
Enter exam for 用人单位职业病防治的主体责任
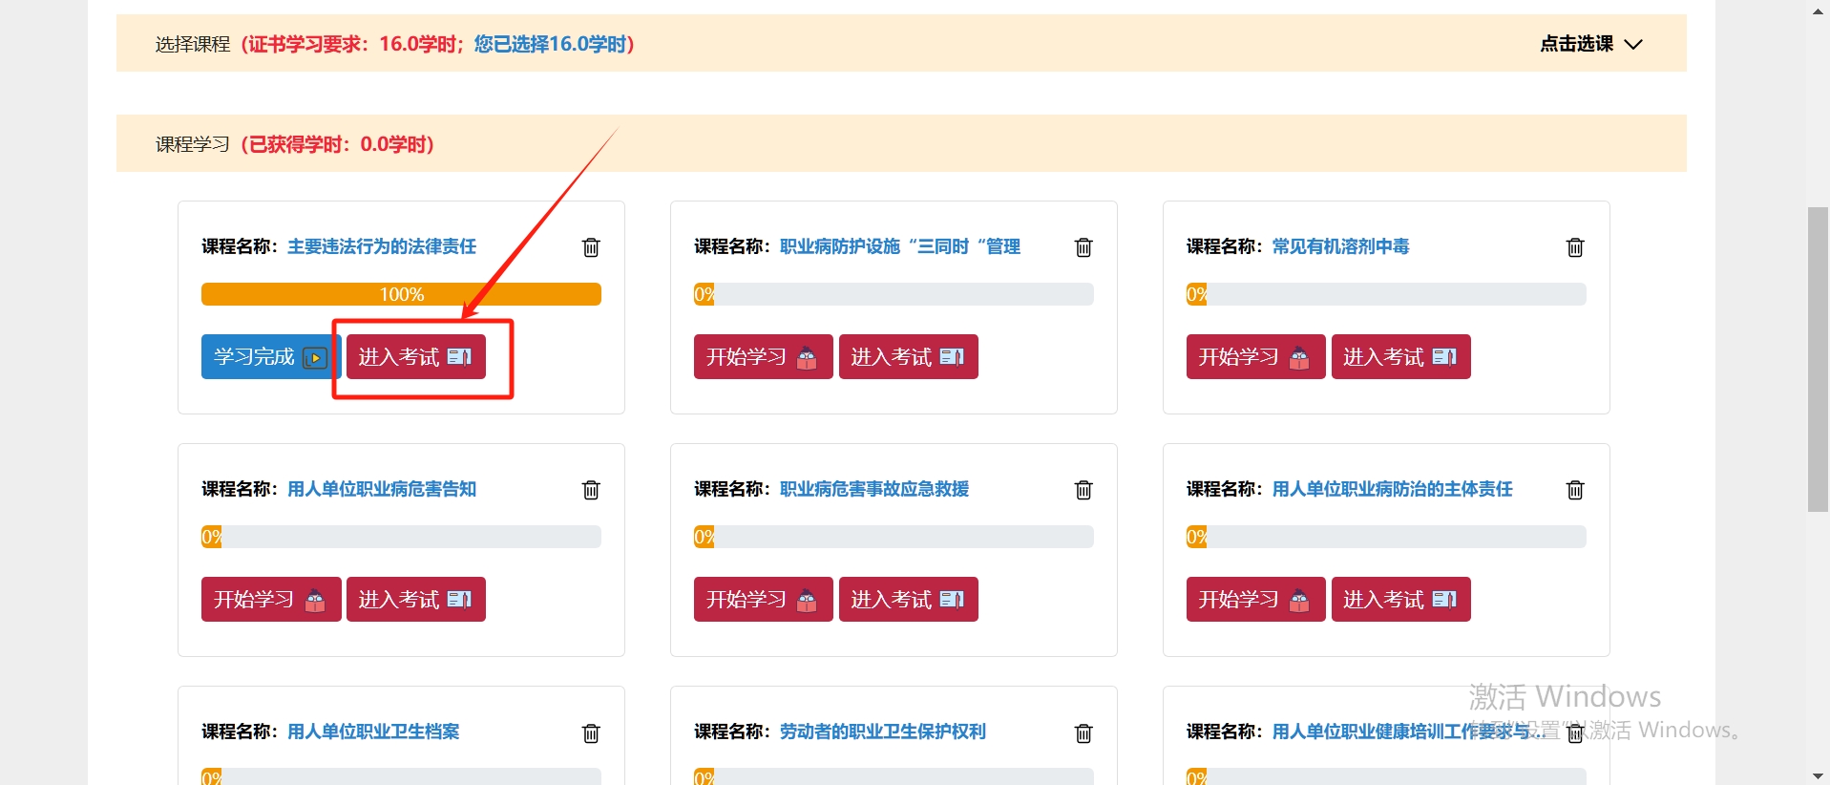[x=1401, y=599]
